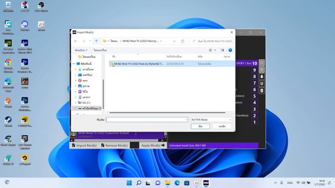Click the navigation pane vertical scrollbar

pos(104,94)
